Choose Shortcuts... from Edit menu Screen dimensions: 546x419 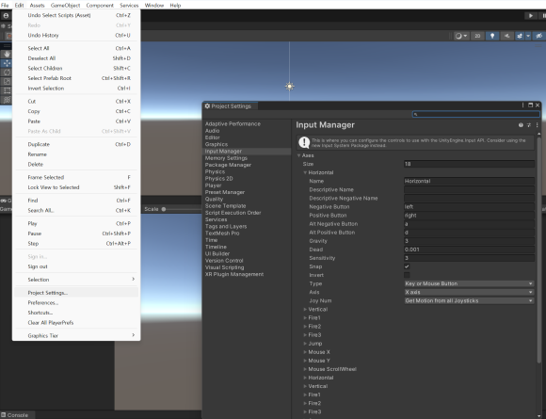coord(76,313)
